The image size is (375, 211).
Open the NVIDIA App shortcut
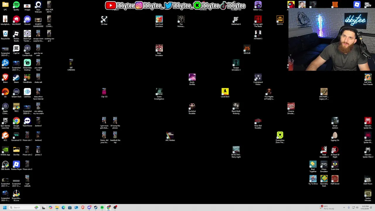point(5,151)
